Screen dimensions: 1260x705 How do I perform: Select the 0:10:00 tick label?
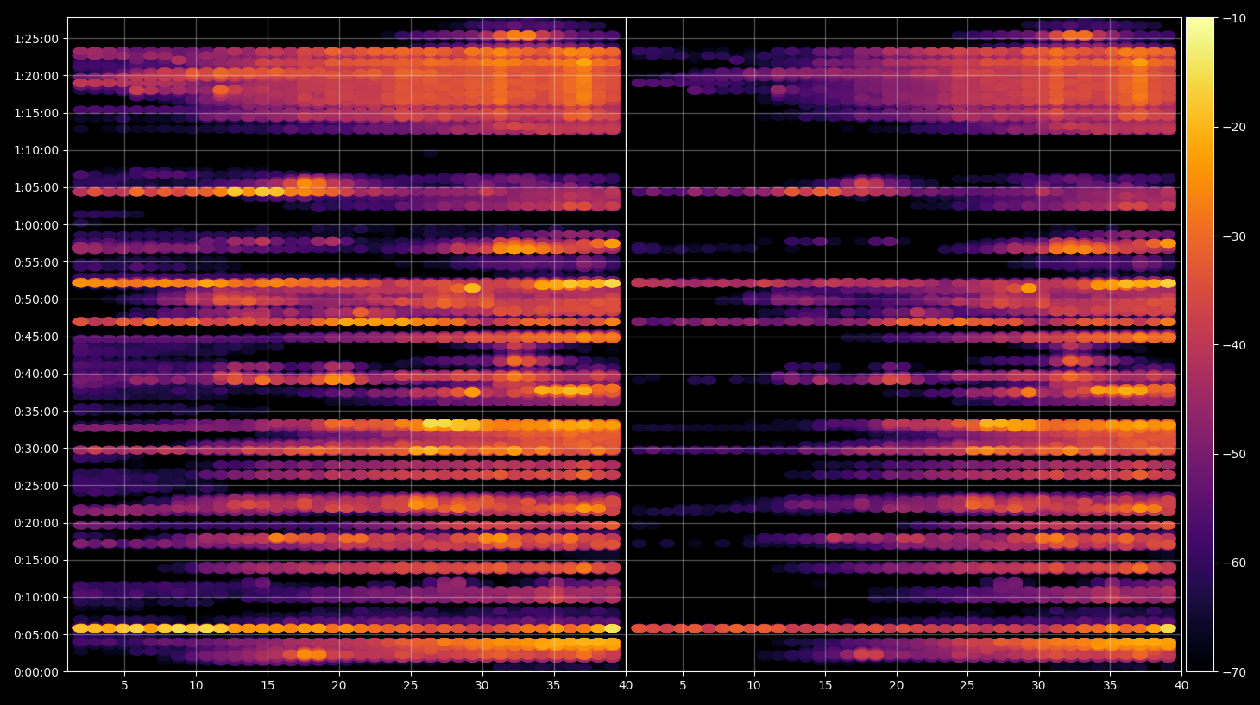point(36,597)
